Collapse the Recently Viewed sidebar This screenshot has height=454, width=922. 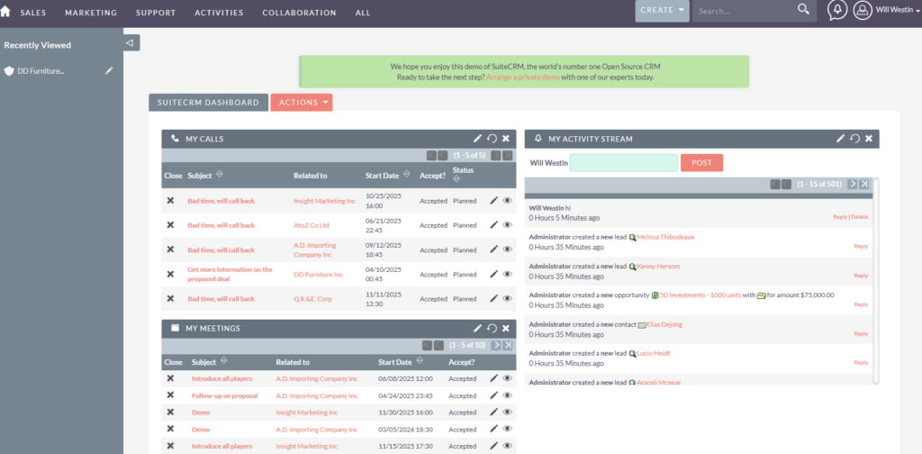pyautogui.click(x=130, y=42)
